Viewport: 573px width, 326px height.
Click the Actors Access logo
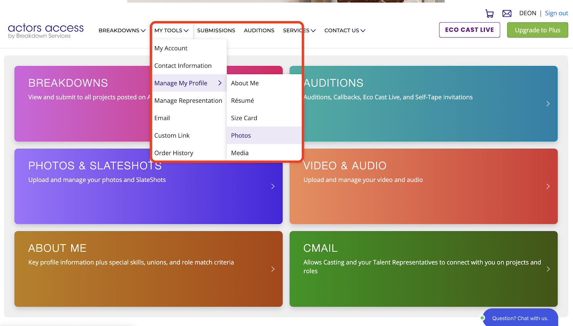(46, 31)
